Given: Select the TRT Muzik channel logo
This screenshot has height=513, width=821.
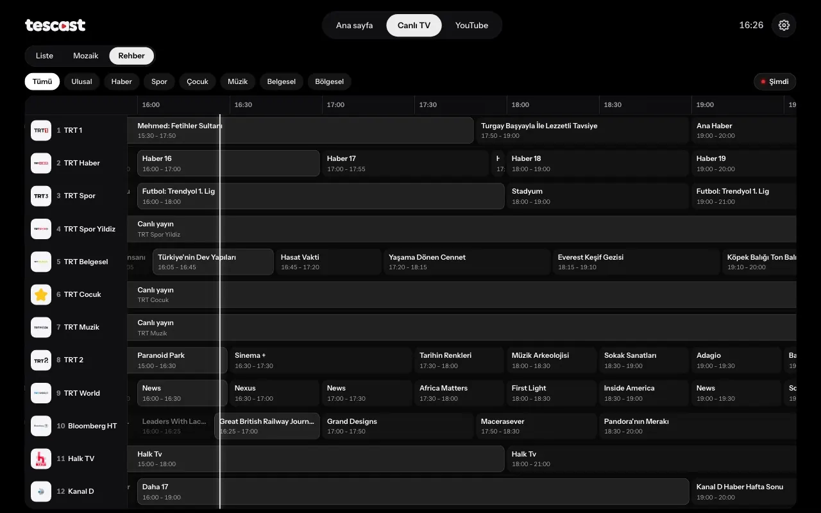Looking at the screenshot, I should [x=41, y=327].
